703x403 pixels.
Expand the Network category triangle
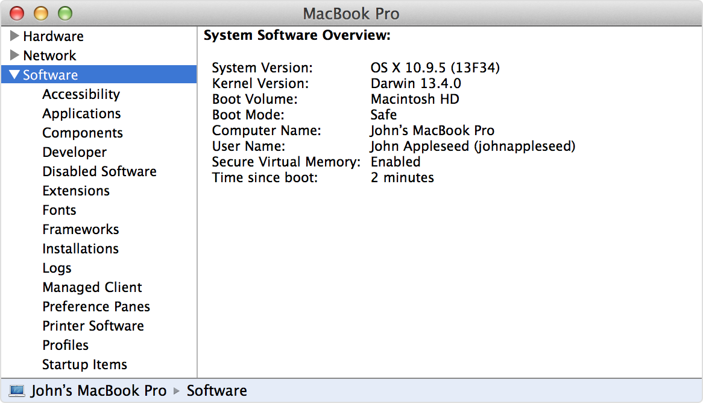pos(15,56)
